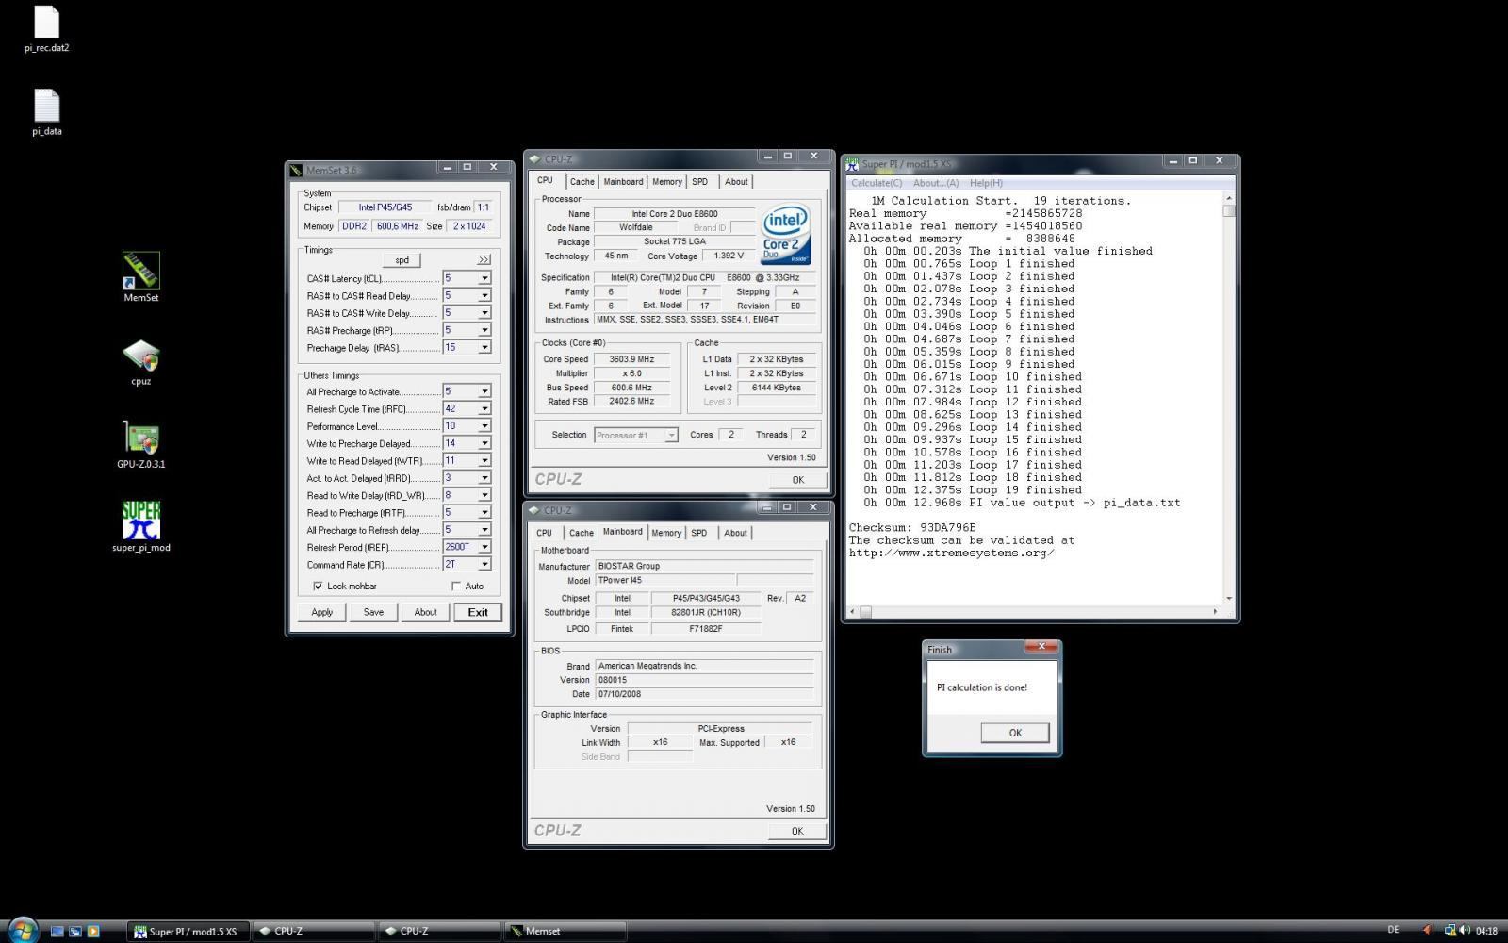Click OK in the Finish dialog

coord(1015,733)
